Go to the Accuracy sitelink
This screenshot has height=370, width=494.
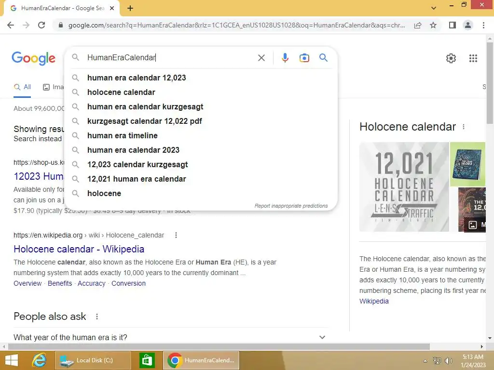[91, 283]
